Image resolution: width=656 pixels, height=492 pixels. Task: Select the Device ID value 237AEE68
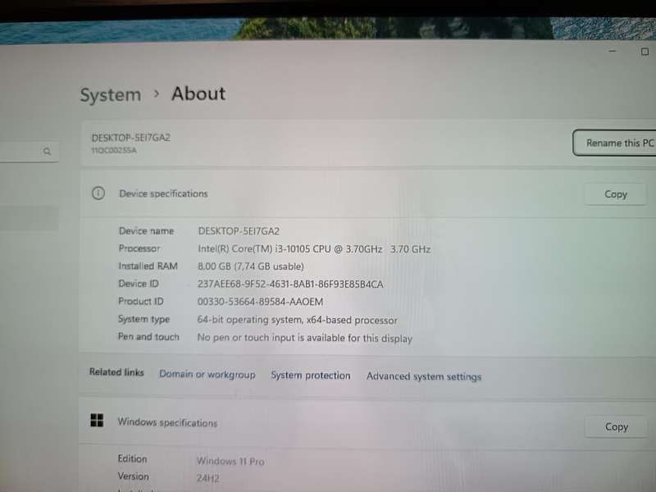(x=290, y=284)
